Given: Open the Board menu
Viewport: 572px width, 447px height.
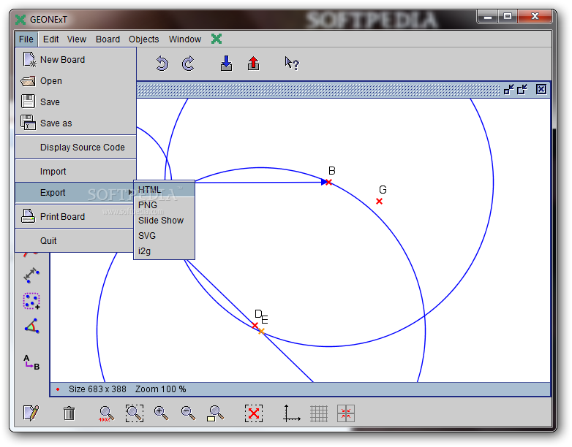Looking at the screenshot, I should click(108, 39).
